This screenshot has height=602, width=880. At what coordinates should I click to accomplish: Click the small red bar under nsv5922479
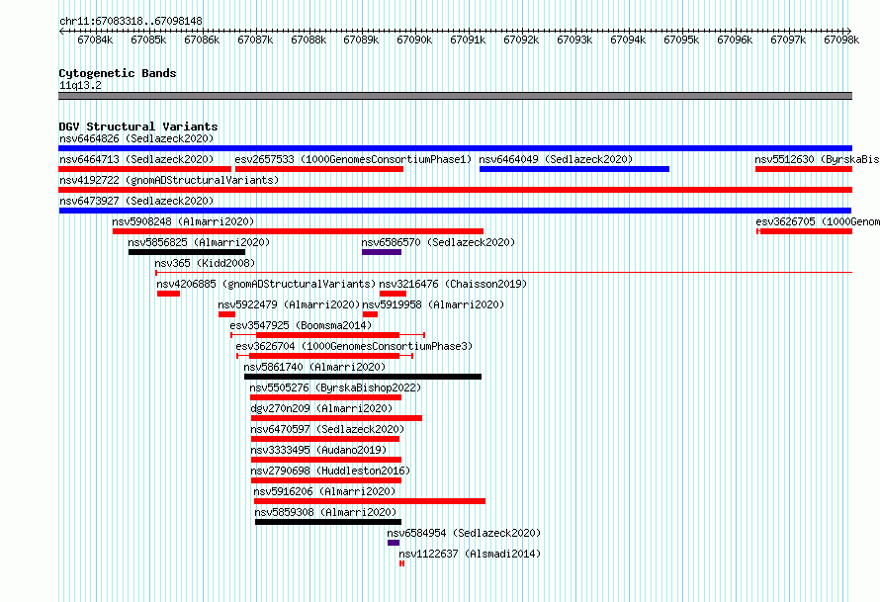(x=226, y=314)
